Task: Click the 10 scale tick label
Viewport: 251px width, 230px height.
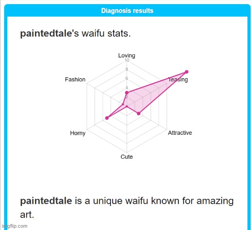Action: [x=127, y=60]
